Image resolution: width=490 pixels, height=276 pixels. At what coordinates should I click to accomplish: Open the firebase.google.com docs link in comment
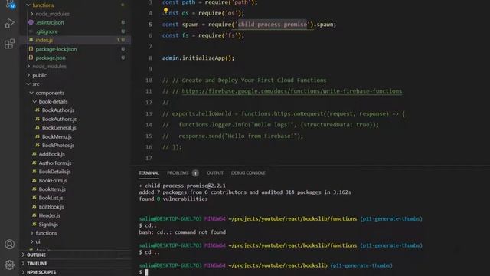tap(292, 91)
